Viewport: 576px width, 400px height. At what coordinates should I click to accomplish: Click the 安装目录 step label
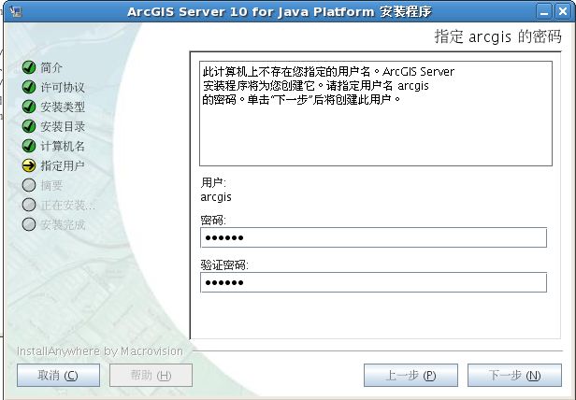point(63,126)
